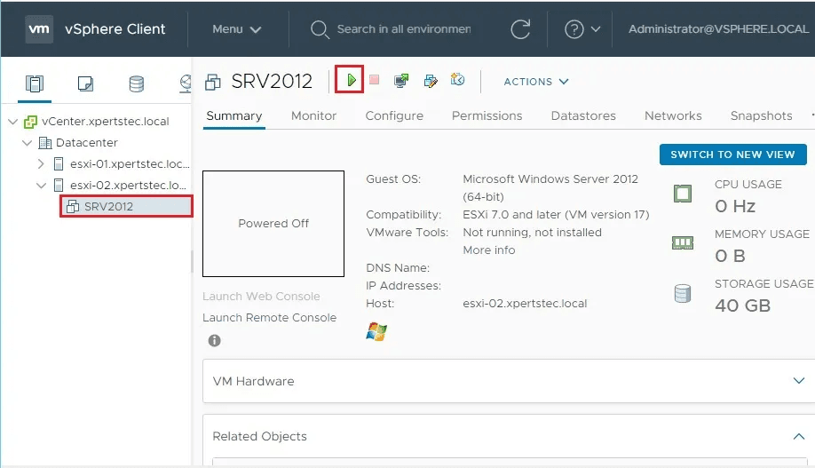This screenshot has width=815, height=468.
Task: Focus the Search in all environments field
Action: point(404,29)
